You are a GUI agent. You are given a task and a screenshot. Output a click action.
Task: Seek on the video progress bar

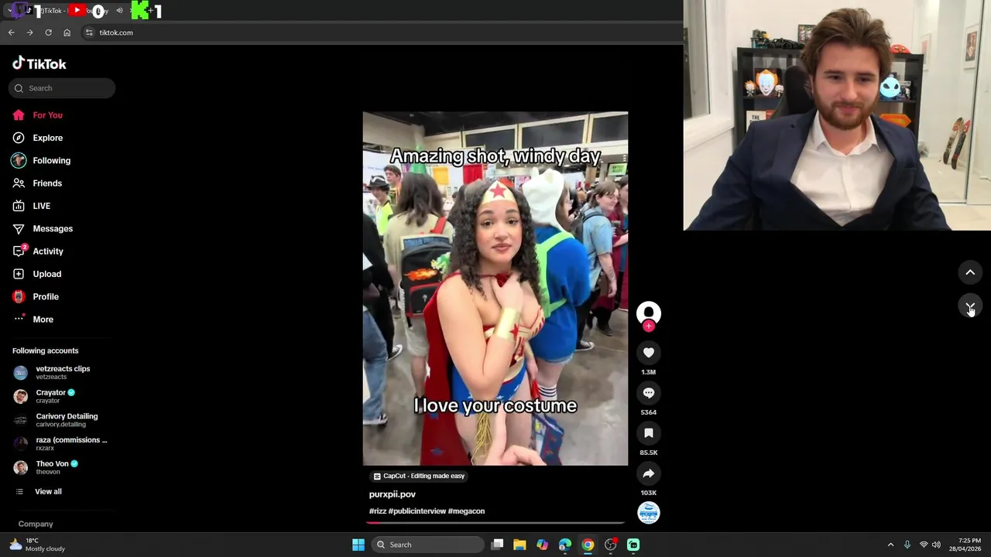coord(495,523)
